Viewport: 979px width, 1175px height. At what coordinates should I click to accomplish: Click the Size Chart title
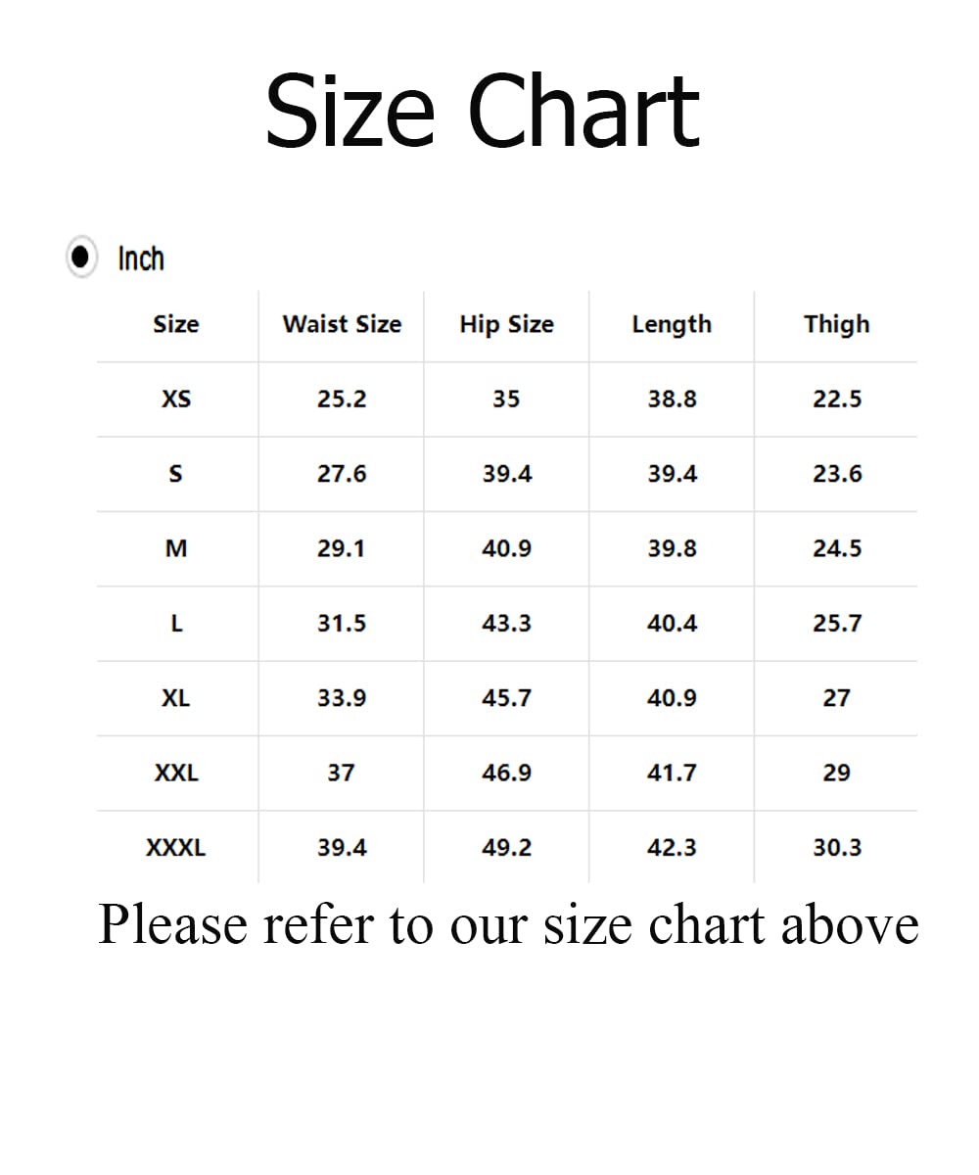[x=483, y=112]
